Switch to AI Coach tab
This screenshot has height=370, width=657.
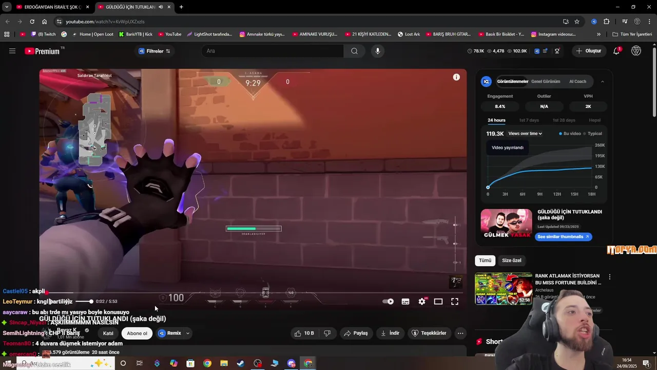point(577,81)
